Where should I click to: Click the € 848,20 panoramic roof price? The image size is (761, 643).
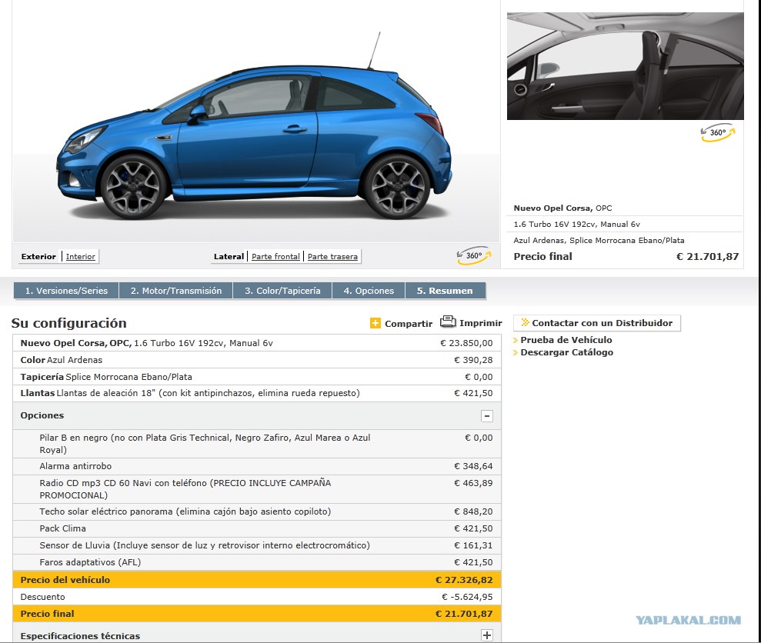click(473, 511)
